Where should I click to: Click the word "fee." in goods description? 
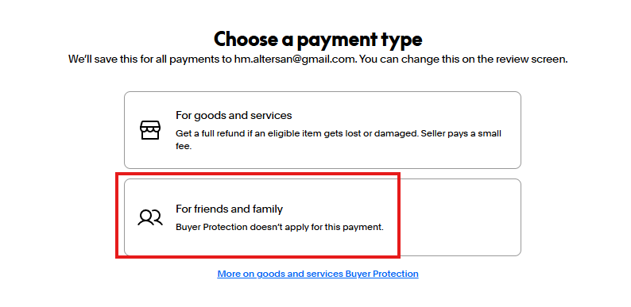coord(184,147)
